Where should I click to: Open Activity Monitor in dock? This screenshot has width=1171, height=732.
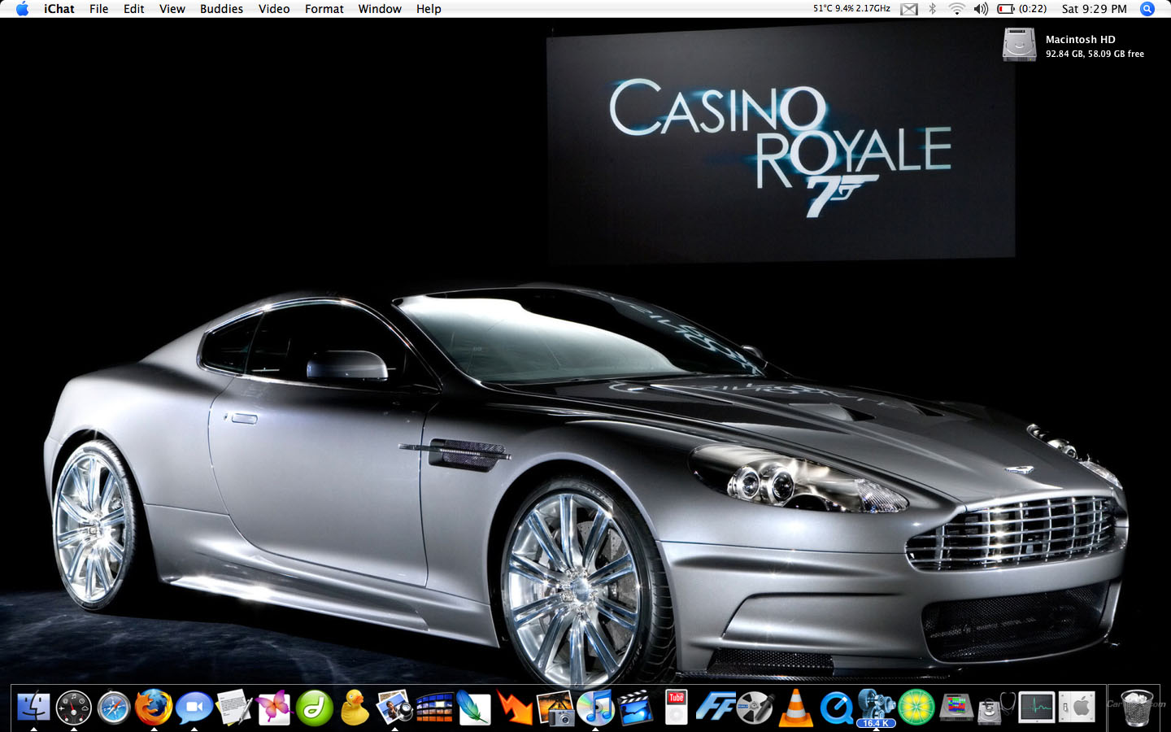click(x=1037, y=708)
